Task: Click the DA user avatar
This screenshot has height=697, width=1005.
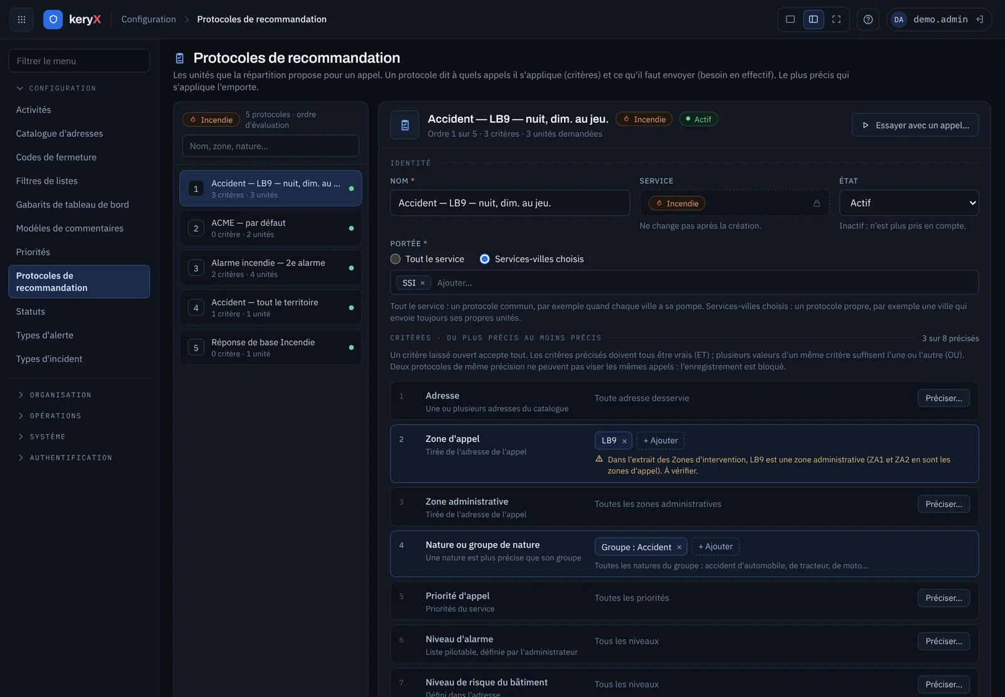Action: 899,19
